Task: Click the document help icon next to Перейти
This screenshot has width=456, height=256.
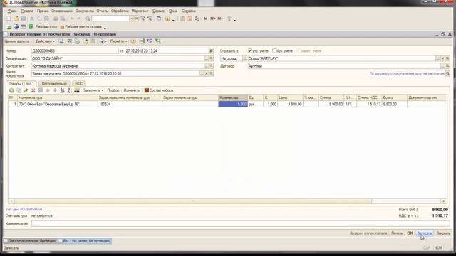Action: 133,41
